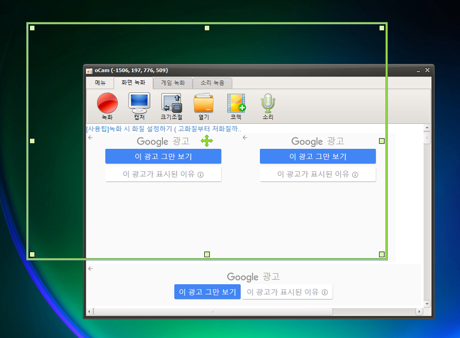Click the right-middle handle of the capture region
Image resolution: width=460 pixels, height=338 pixels.
(382, 141)
